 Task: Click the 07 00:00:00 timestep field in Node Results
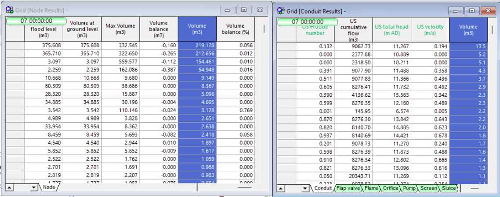click(36, 21)
